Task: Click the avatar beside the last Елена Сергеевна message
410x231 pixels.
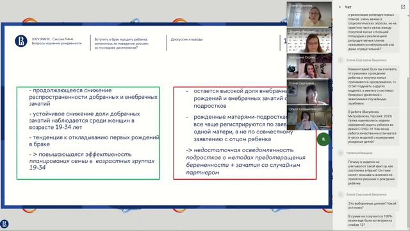Action: tap(340, 194)
